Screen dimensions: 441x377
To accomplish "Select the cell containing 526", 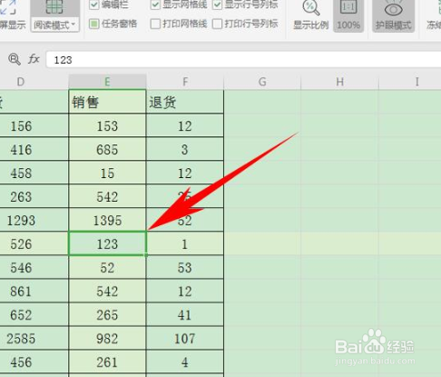I will tap(34, 243).
